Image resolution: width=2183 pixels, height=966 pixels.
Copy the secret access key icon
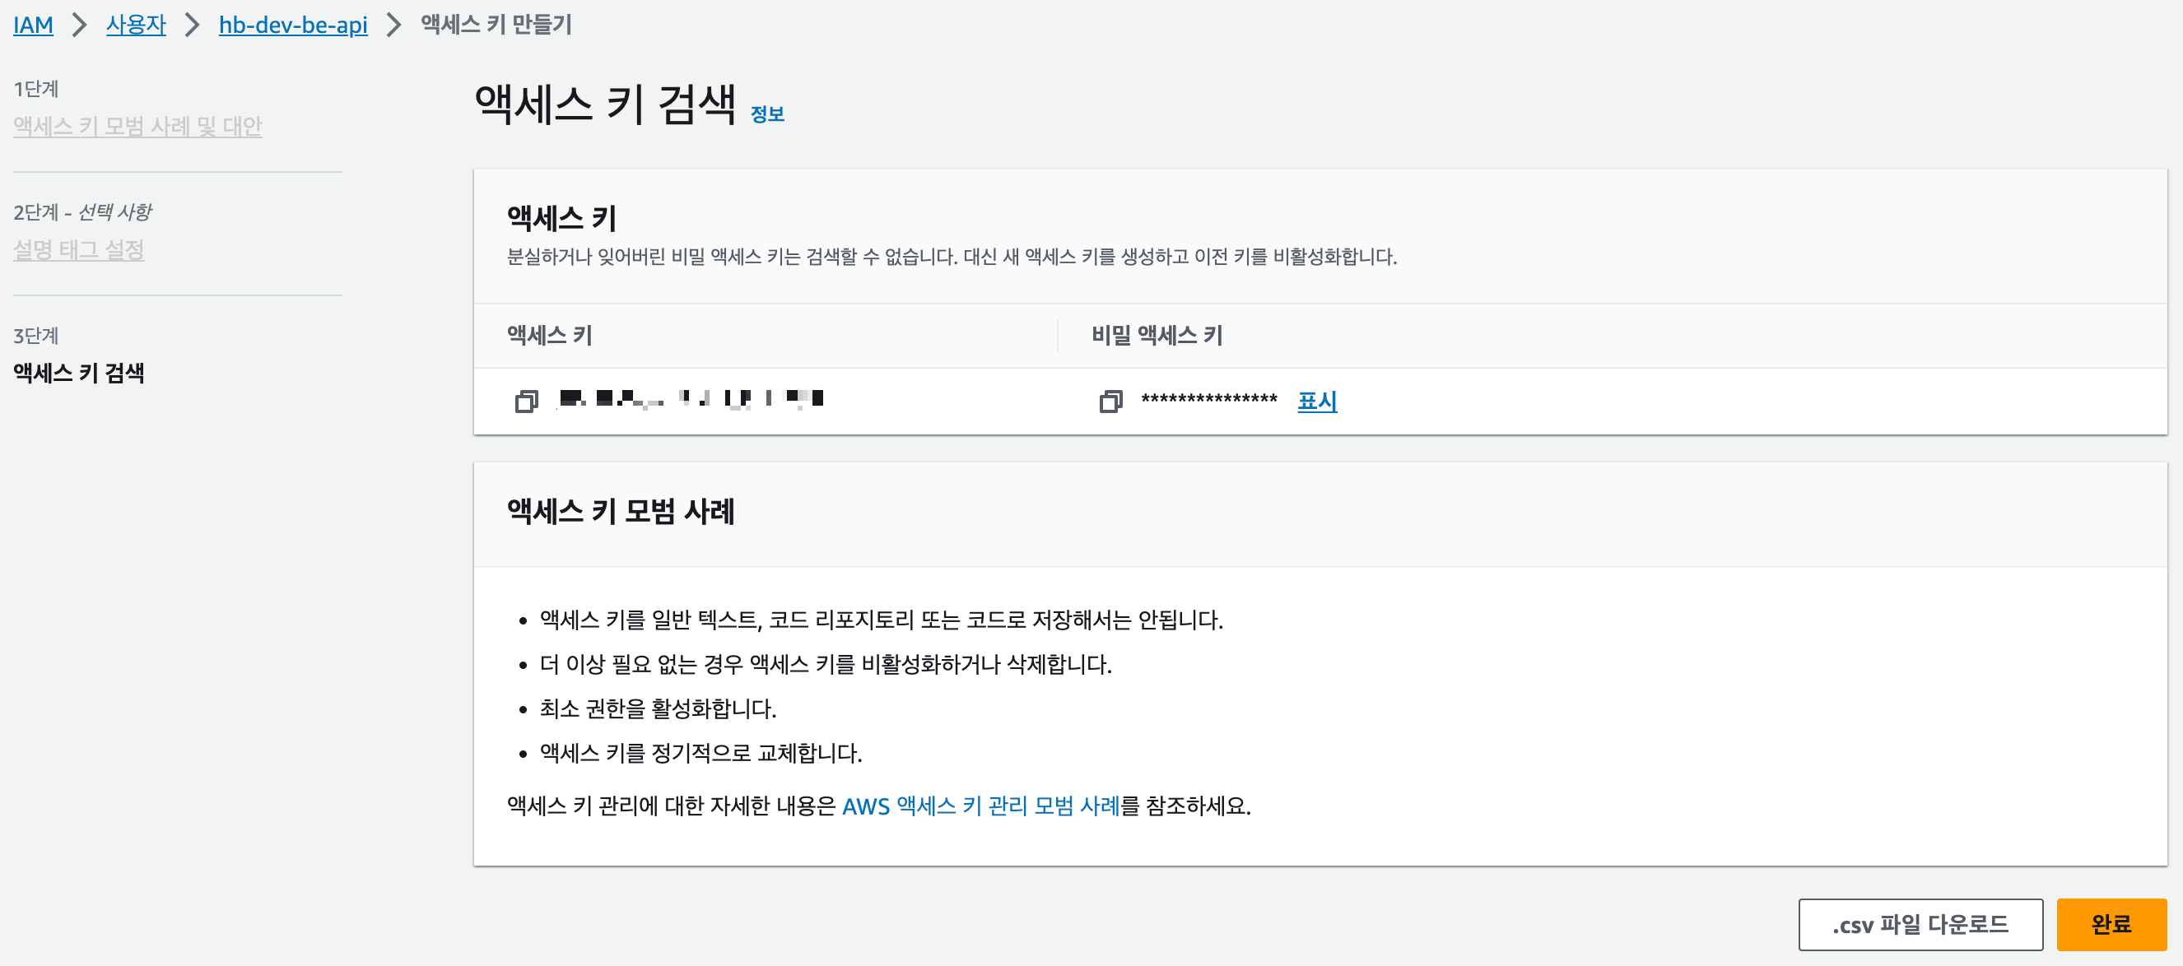[x=1110, y=401]
